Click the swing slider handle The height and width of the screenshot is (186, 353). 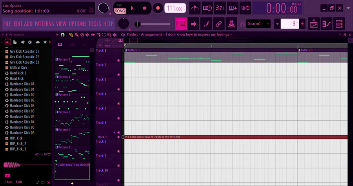[x=138, y=24]
